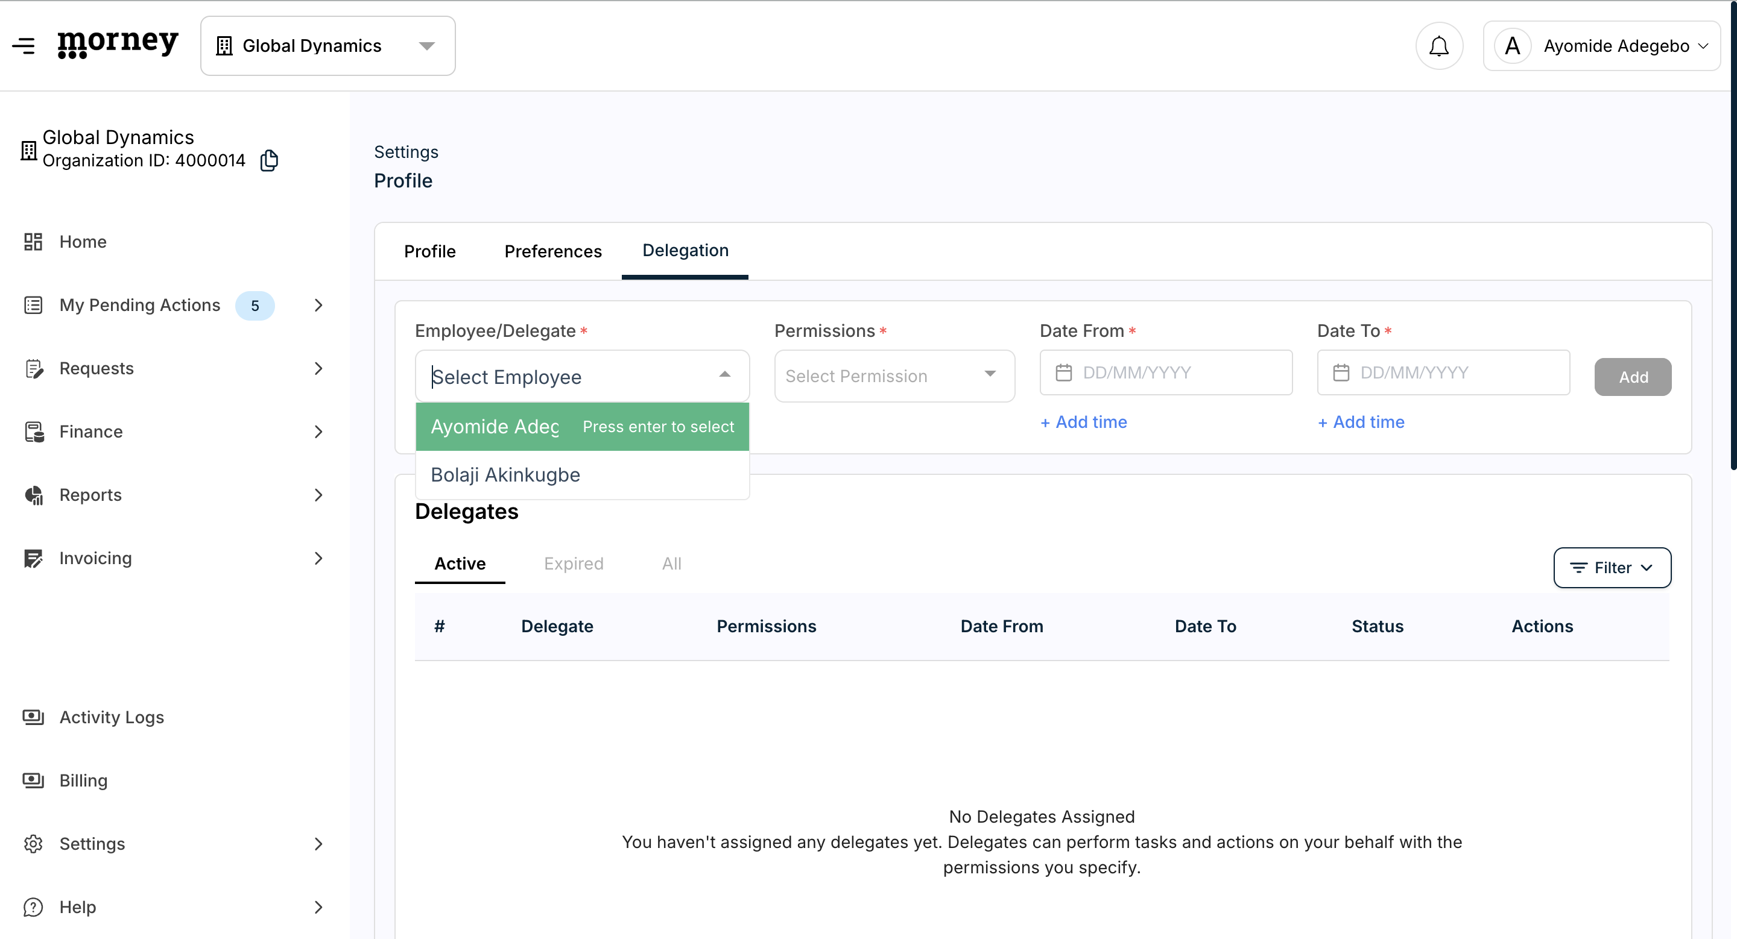
Task: Click the Requests document icon
Action: (34, 368)
